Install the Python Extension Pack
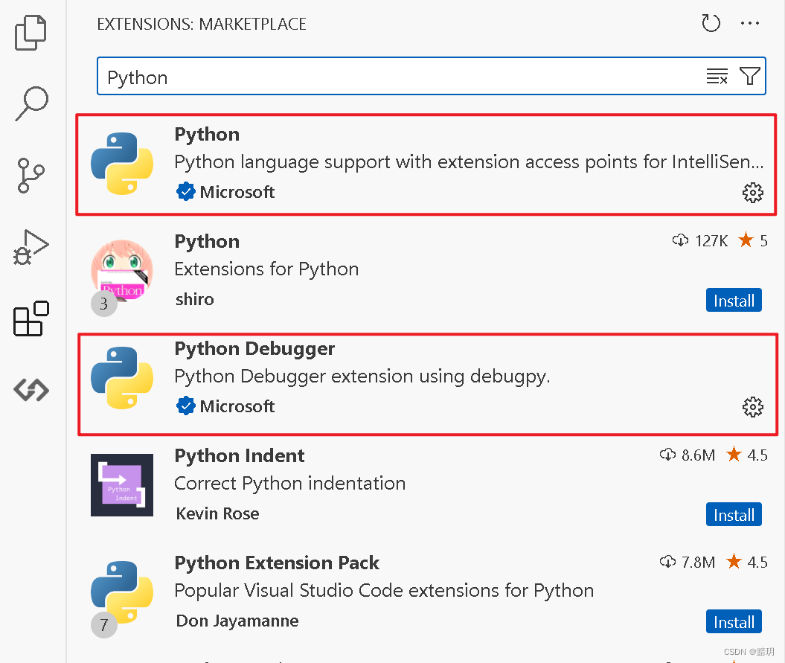 pos(734,621)
